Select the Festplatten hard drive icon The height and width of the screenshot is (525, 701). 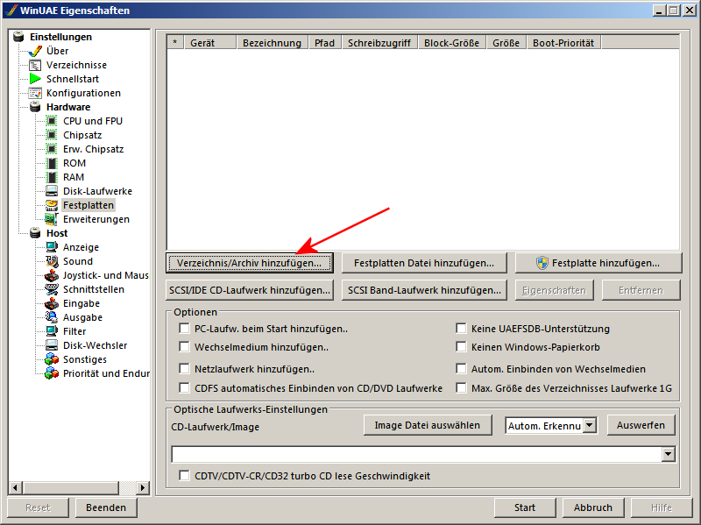point(51,204)
